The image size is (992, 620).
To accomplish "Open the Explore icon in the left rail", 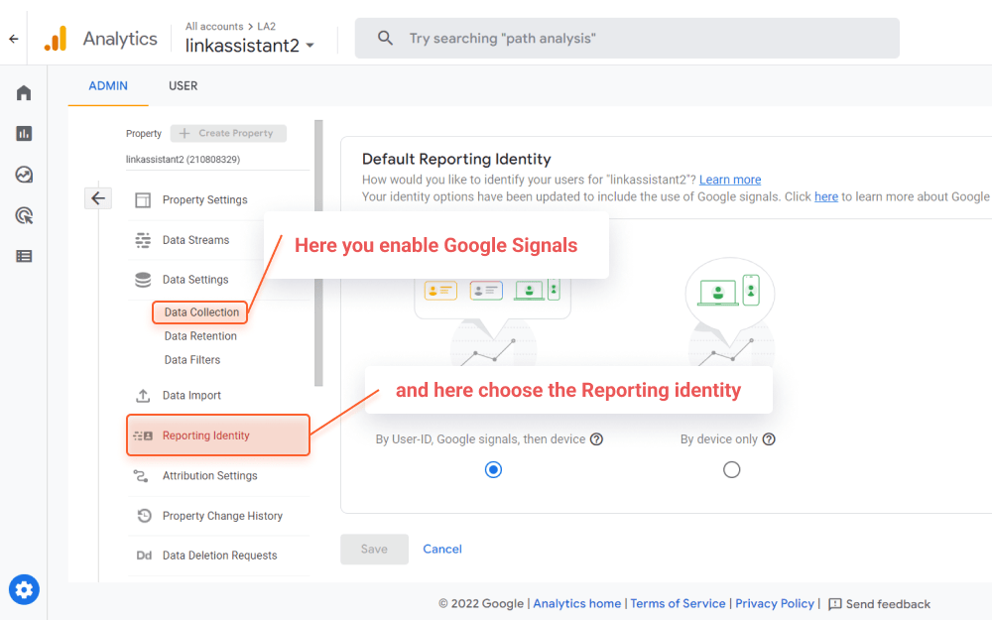I will click(x=24, y=175).
